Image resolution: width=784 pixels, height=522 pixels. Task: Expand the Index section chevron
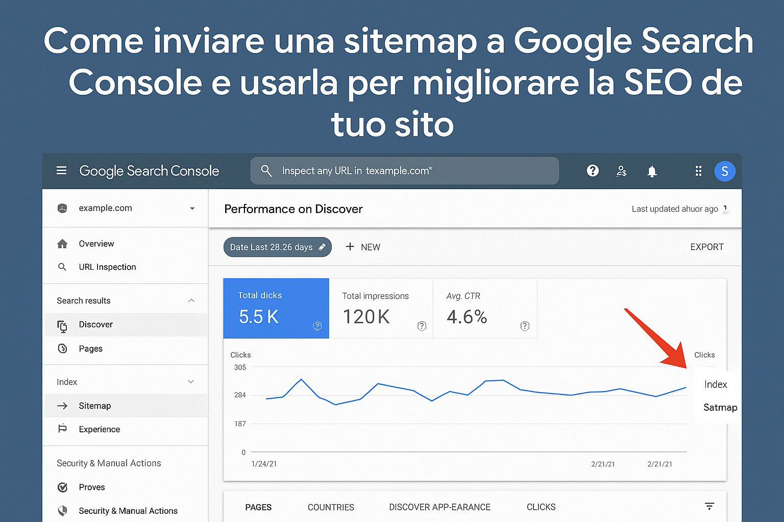click(x=191, y=382)
